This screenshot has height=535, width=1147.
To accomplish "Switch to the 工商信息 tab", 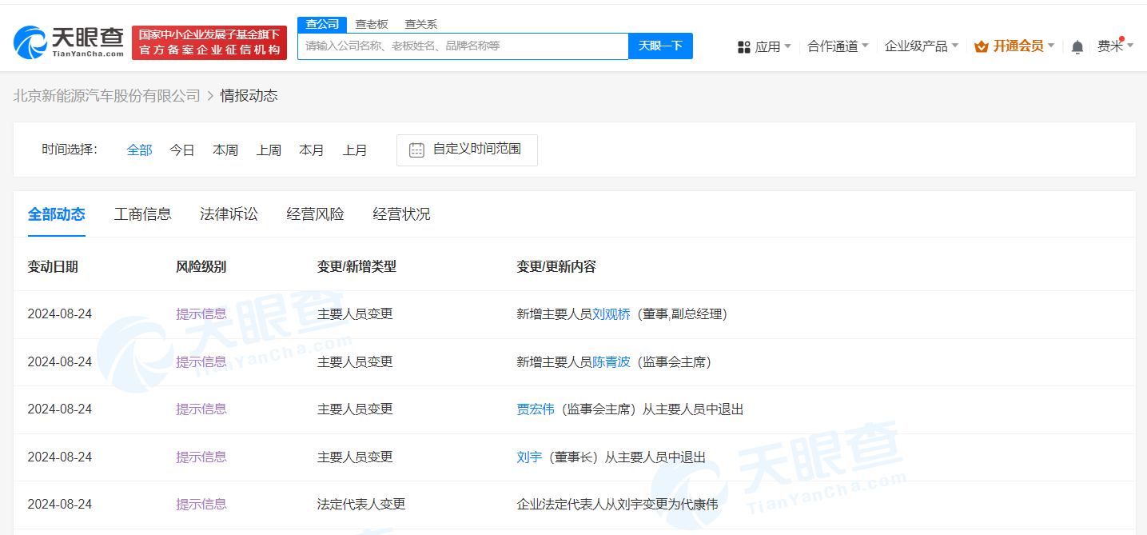I will coord(142,214).
